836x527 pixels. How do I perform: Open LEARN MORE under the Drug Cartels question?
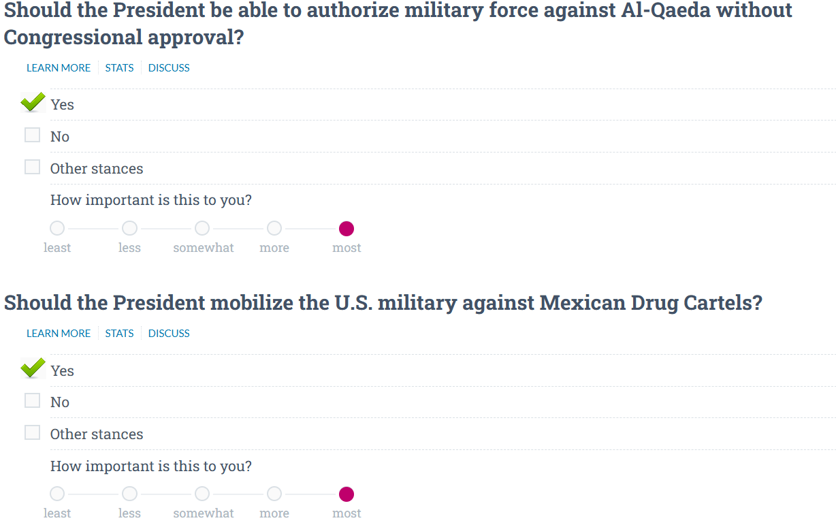pyautogui.click(x=59, y=333)
